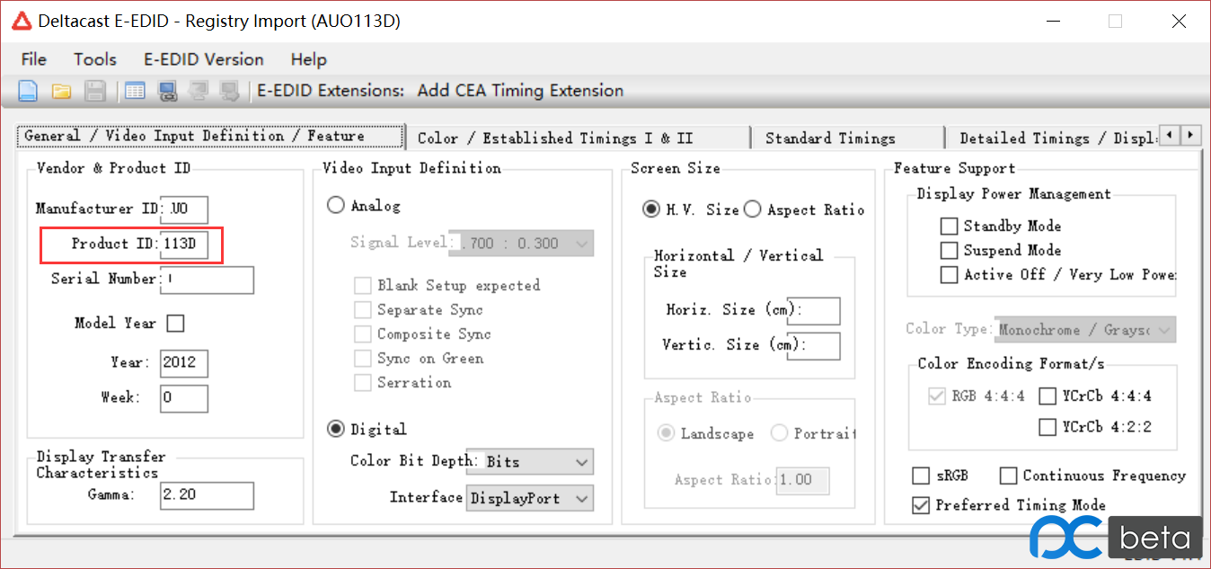Select the Digital radio button

point(336,429)
